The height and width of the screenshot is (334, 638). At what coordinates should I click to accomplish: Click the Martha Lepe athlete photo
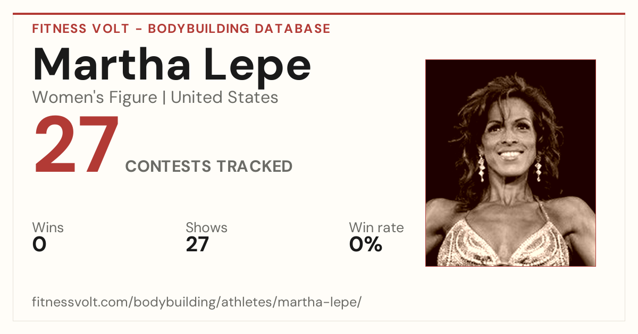click(510, 163)
